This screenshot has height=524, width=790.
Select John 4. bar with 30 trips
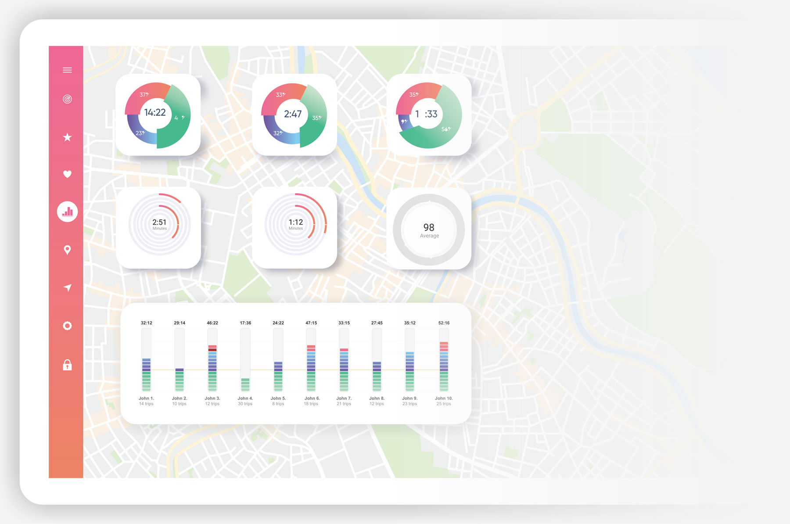point(245,360)
